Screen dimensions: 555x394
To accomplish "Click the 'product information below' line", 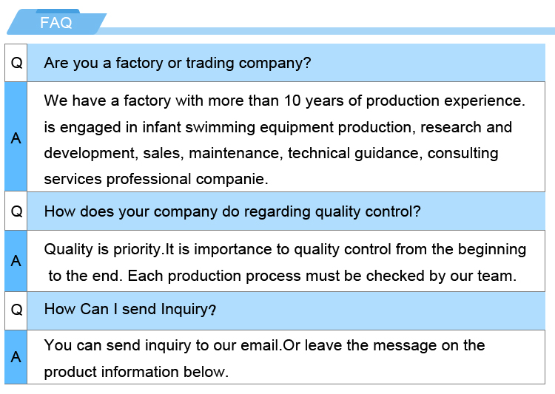I will click(x=136, y=372).
